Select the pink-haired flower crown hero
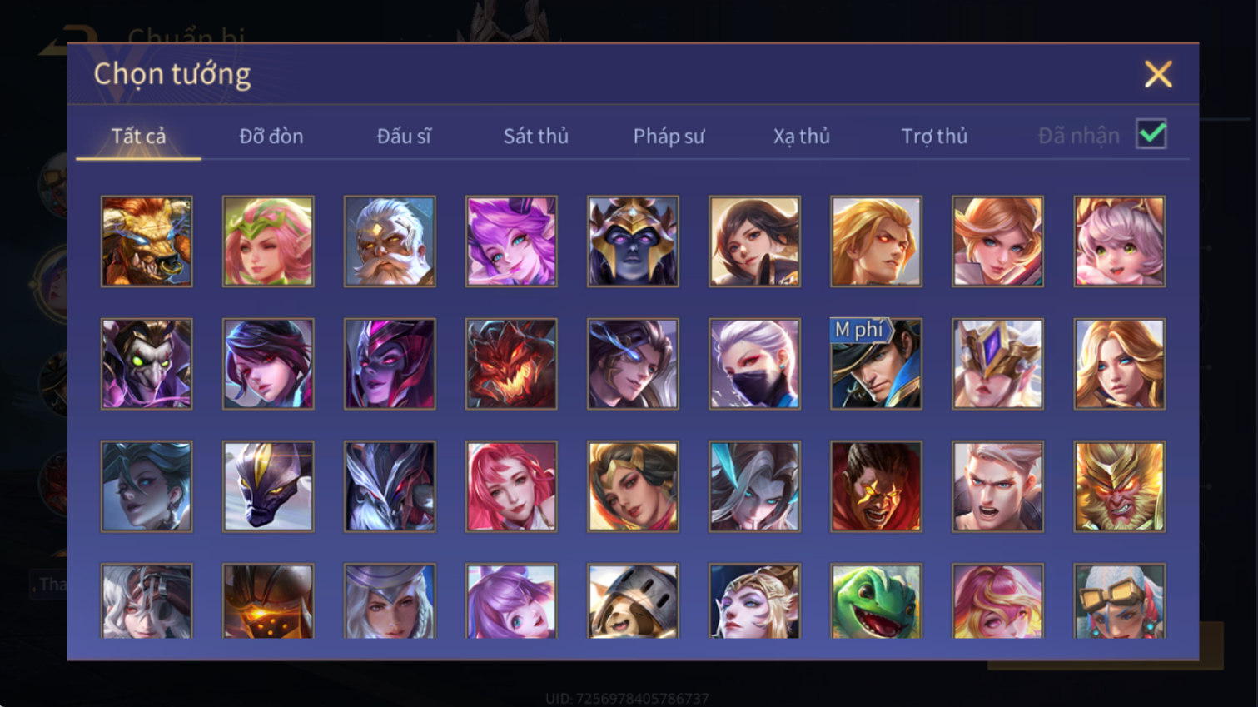This screenshot has height=707, width=1258. coord(268,241)
